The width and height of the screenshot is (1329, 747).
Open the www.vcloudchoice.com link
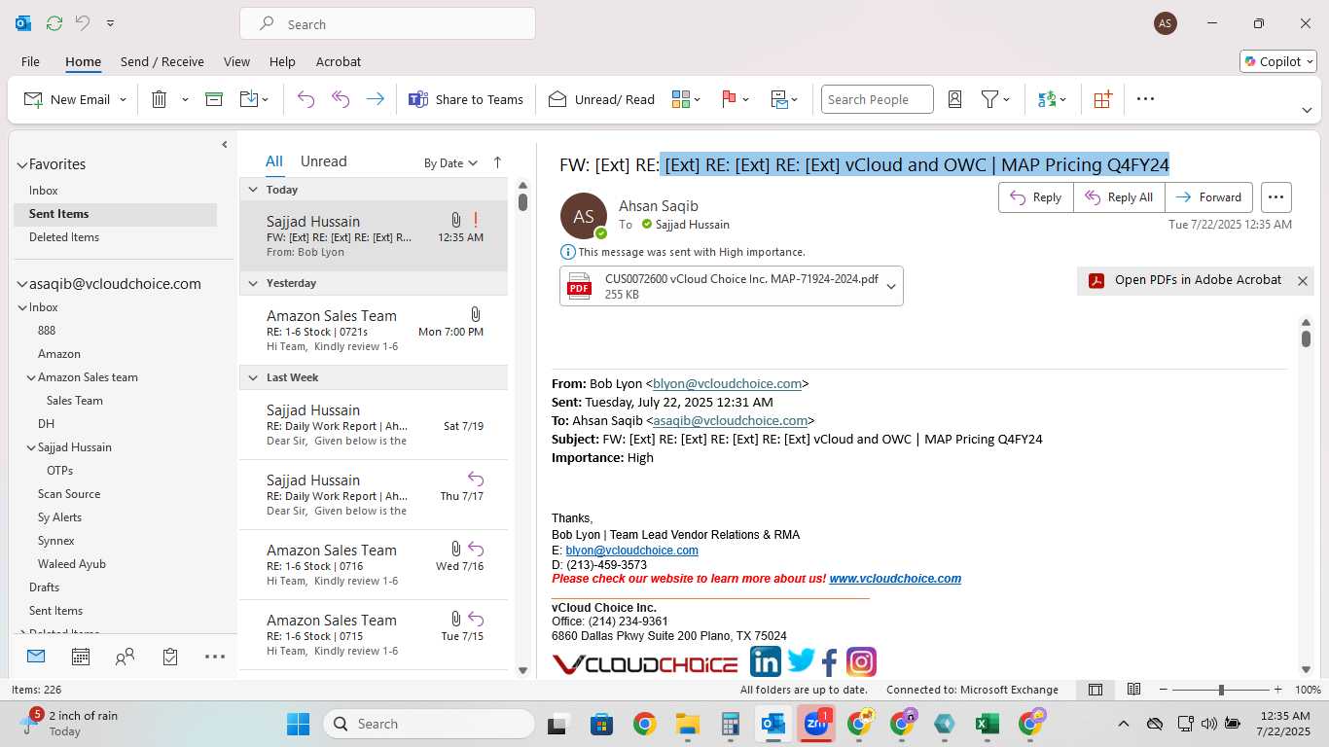895,579
